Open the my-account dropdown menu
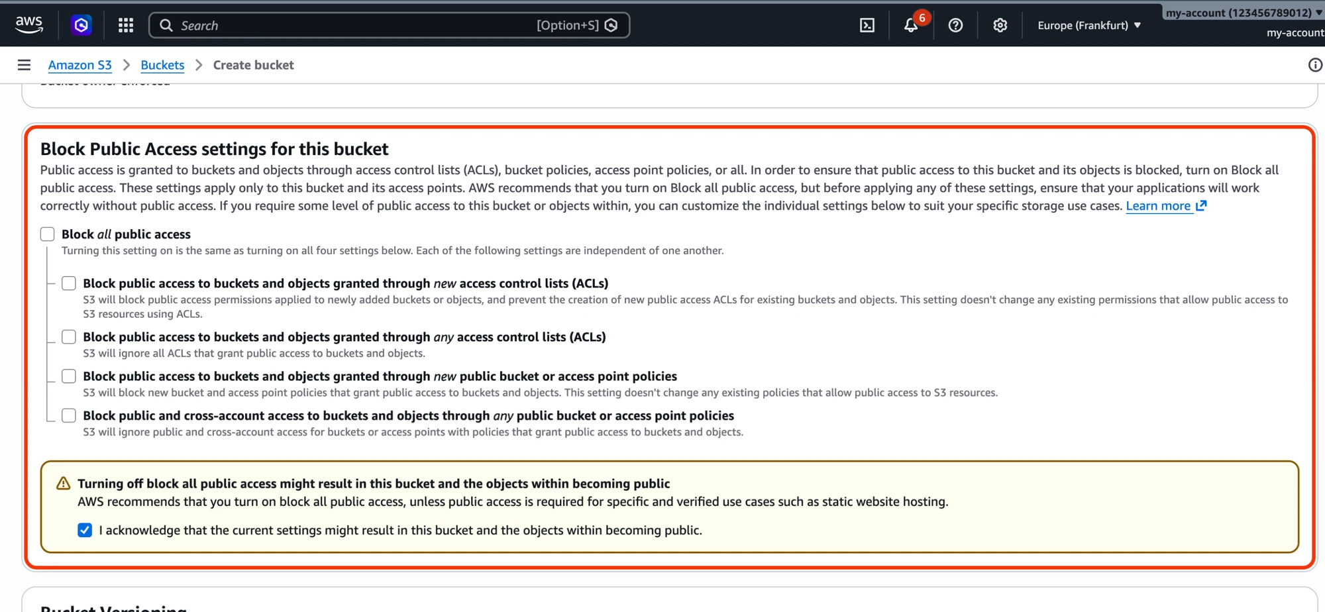 click(1244, 13)
